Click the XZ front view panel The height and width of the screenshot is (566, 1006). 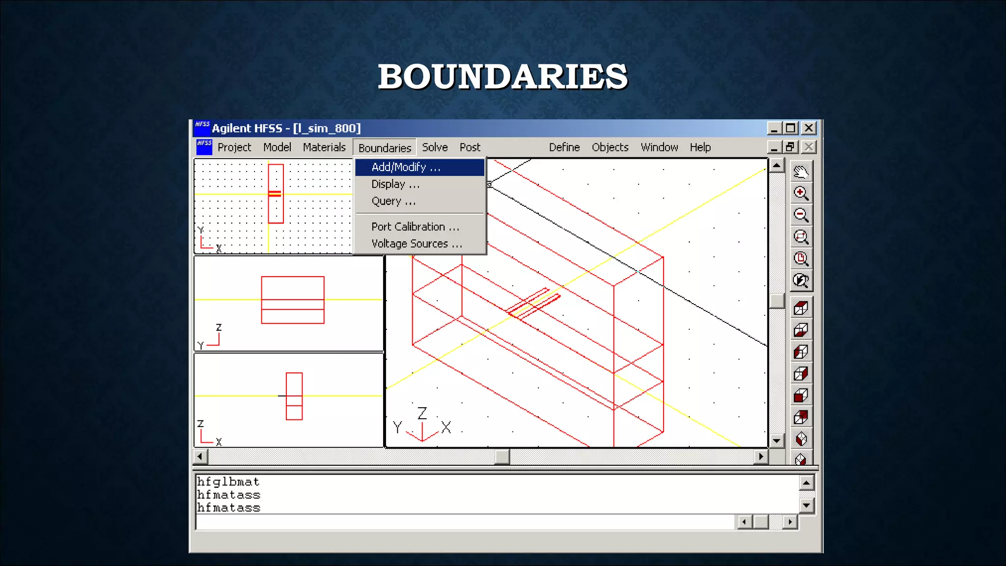tap(289, 400)
